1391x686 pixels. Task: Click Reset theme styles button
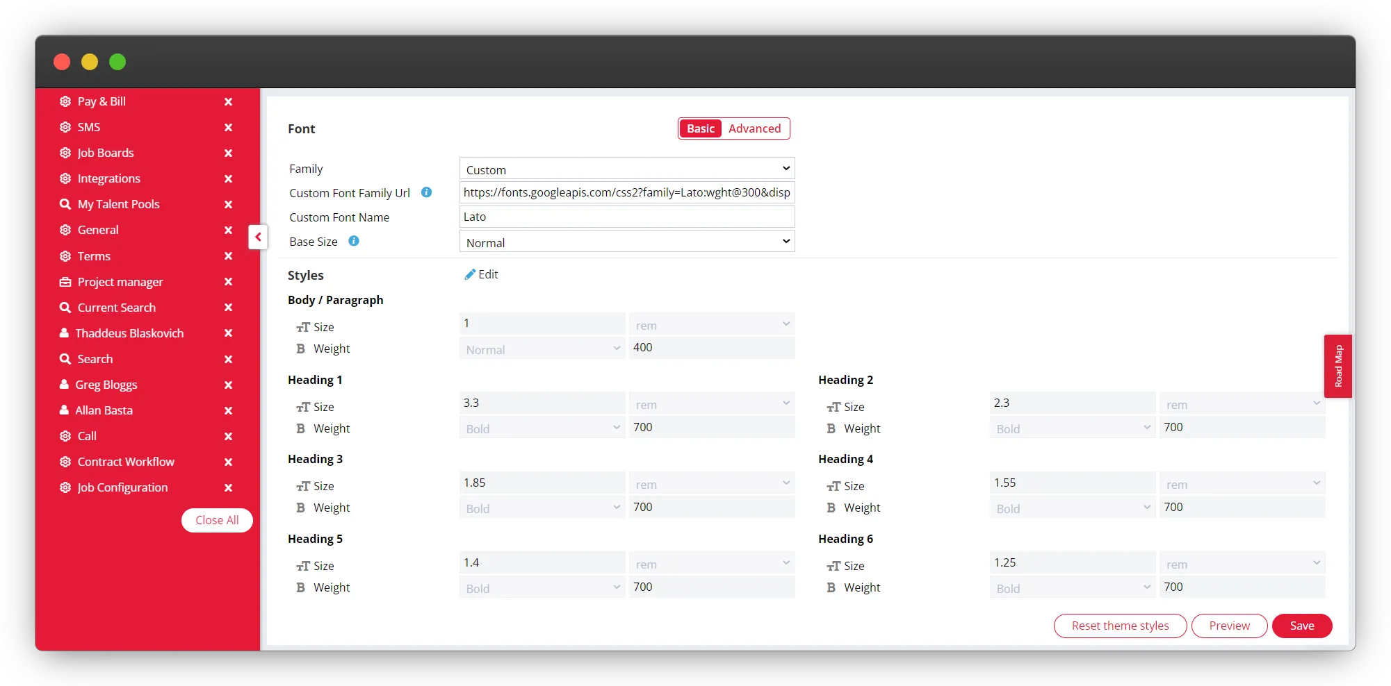[x=1120, y=626]
